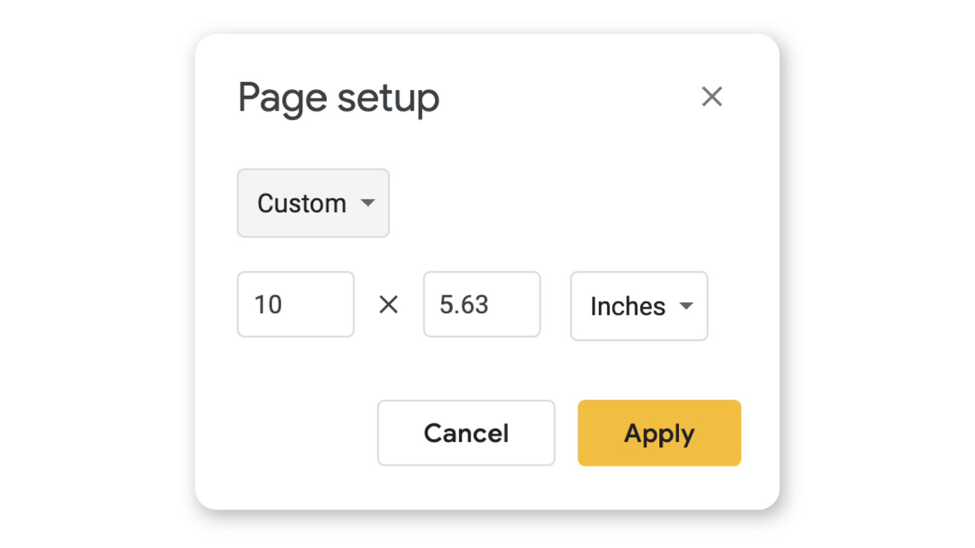Cancel the page setup changes

[466, 433]
